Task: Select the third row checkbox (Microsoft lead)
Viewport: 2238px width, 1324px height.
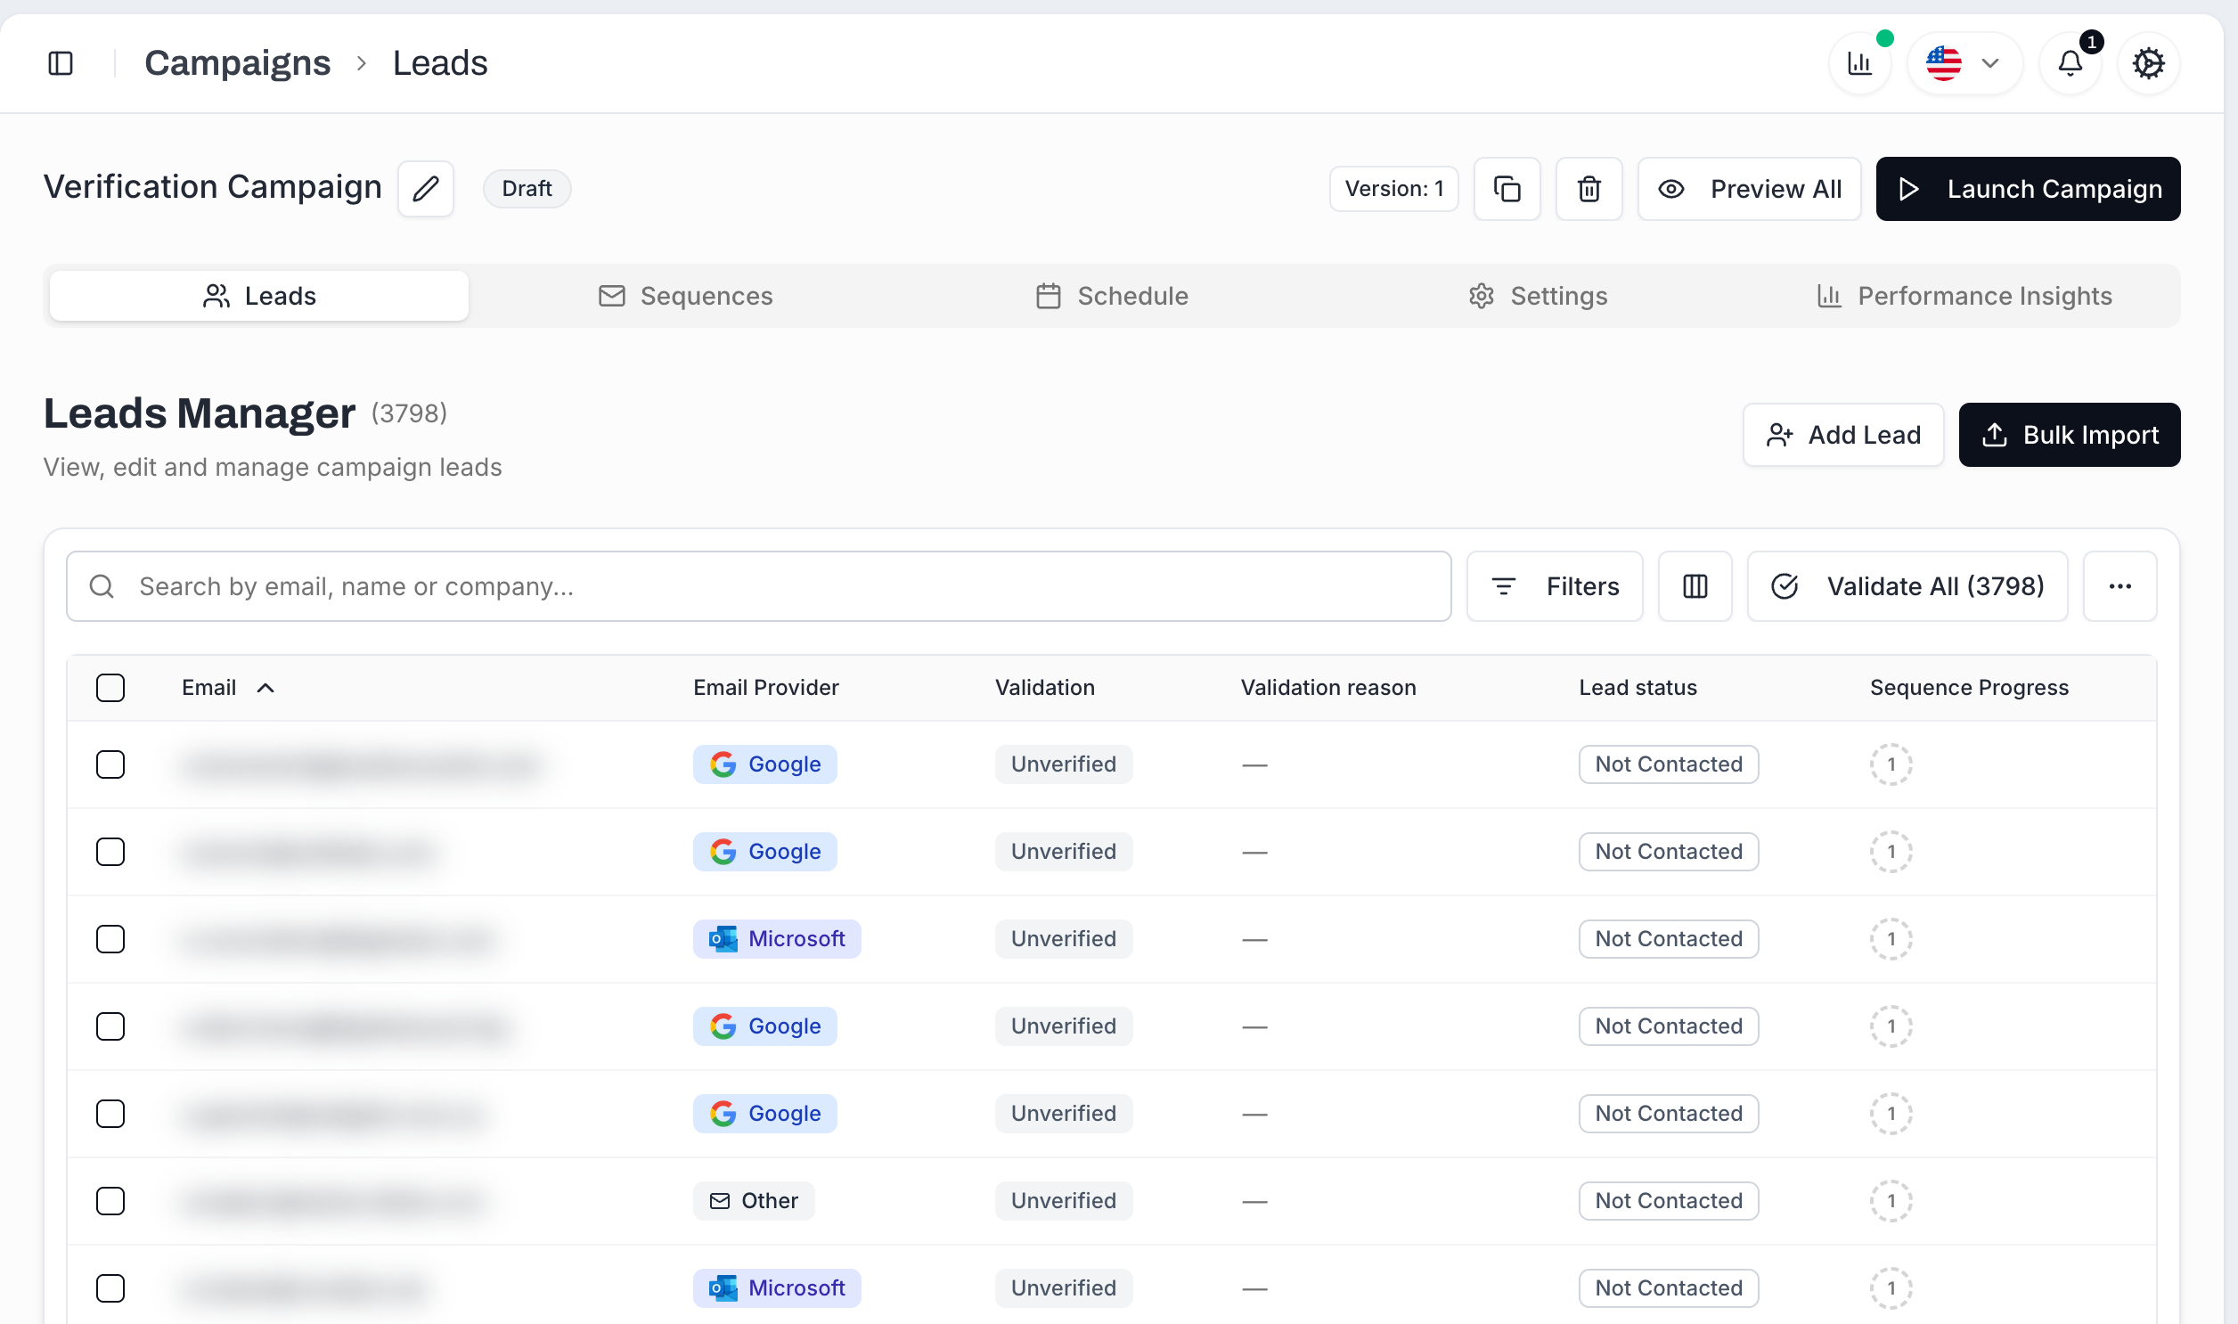Action: (110, 939)
